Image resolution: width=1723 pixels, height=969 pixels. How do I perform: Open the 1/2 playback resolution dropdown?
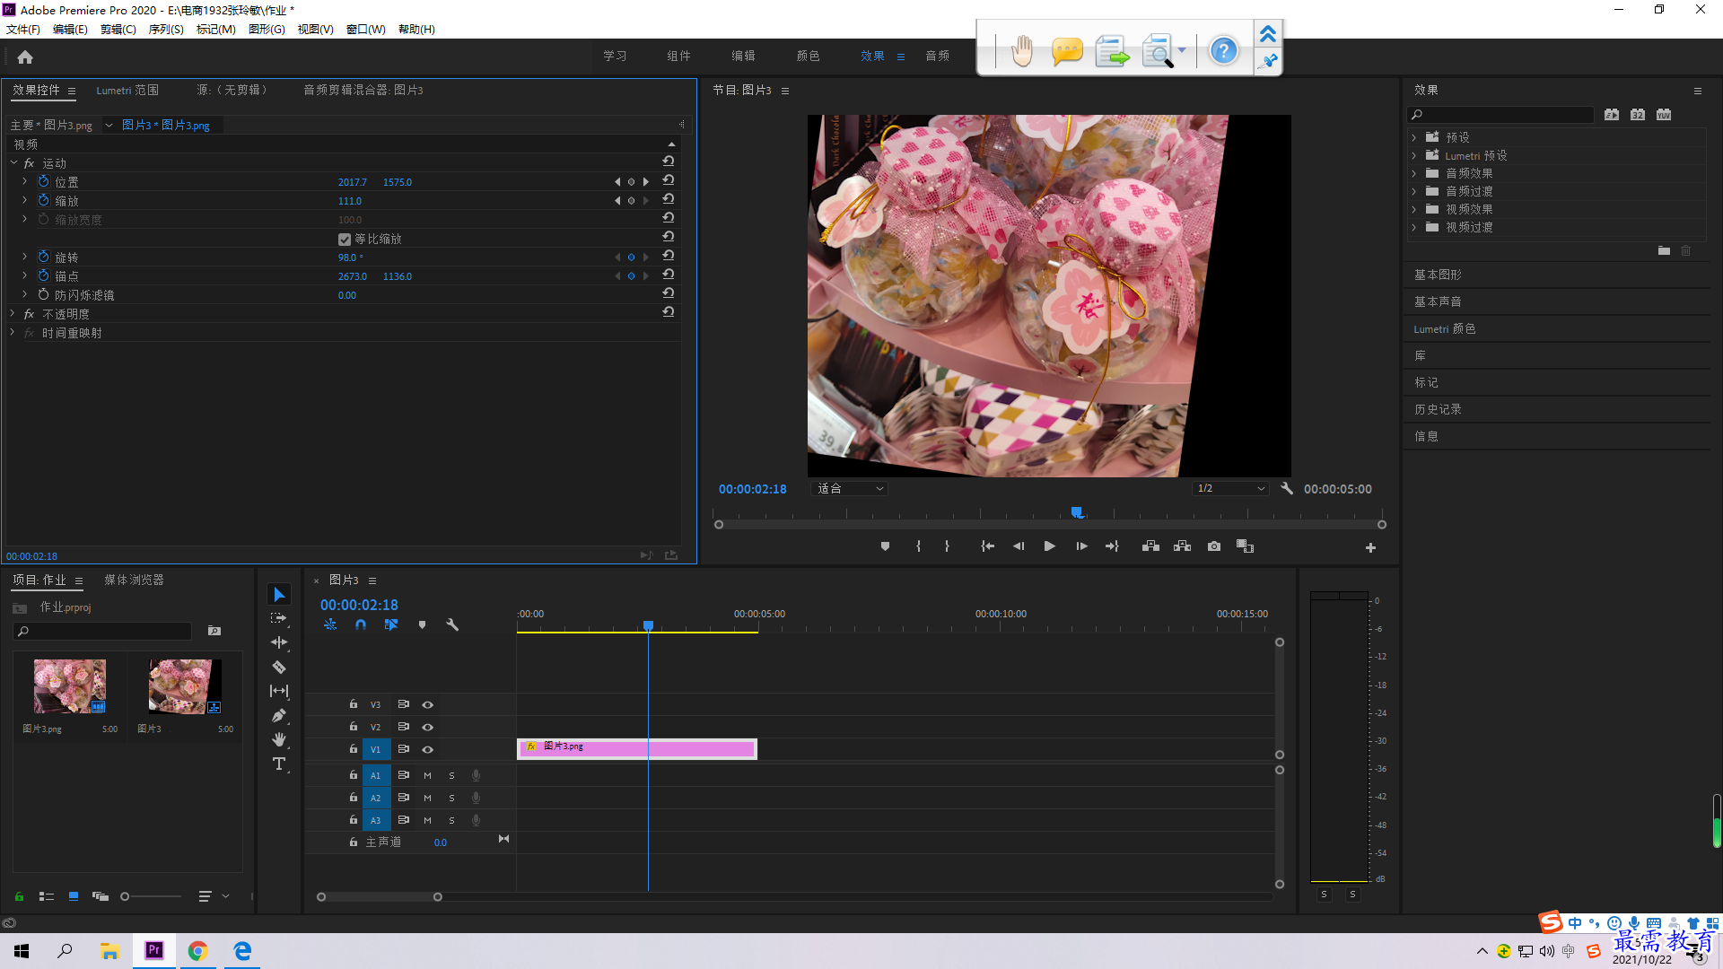pos(1230,488)
